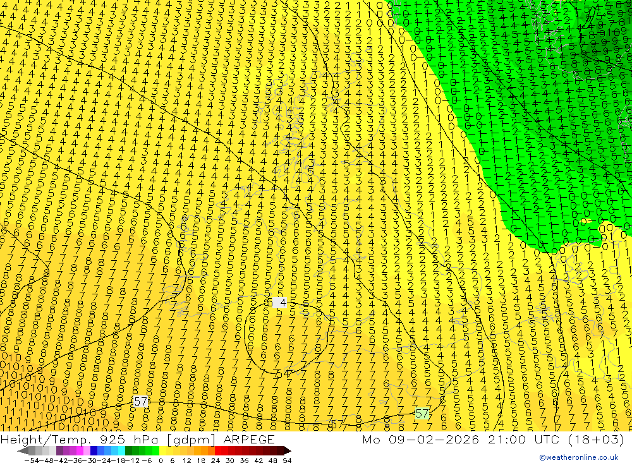Click the '54' legend scale value

[287, 460]
